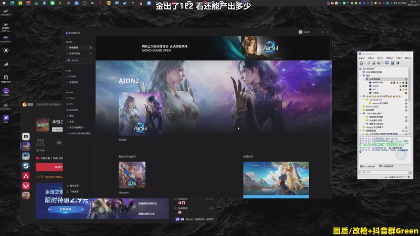Open the Edge browser icon in the taskbar
The height and width of the screenshot is (236, 420).
[12, 3]
